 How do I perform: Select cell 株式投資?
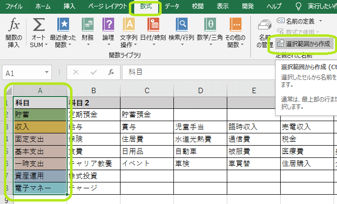click(94, 176)
